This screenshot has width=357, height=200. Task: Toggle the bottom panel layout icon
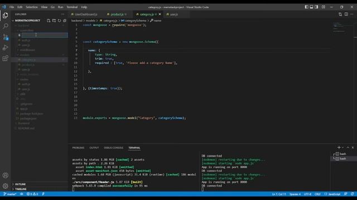[x=311, y=7]
